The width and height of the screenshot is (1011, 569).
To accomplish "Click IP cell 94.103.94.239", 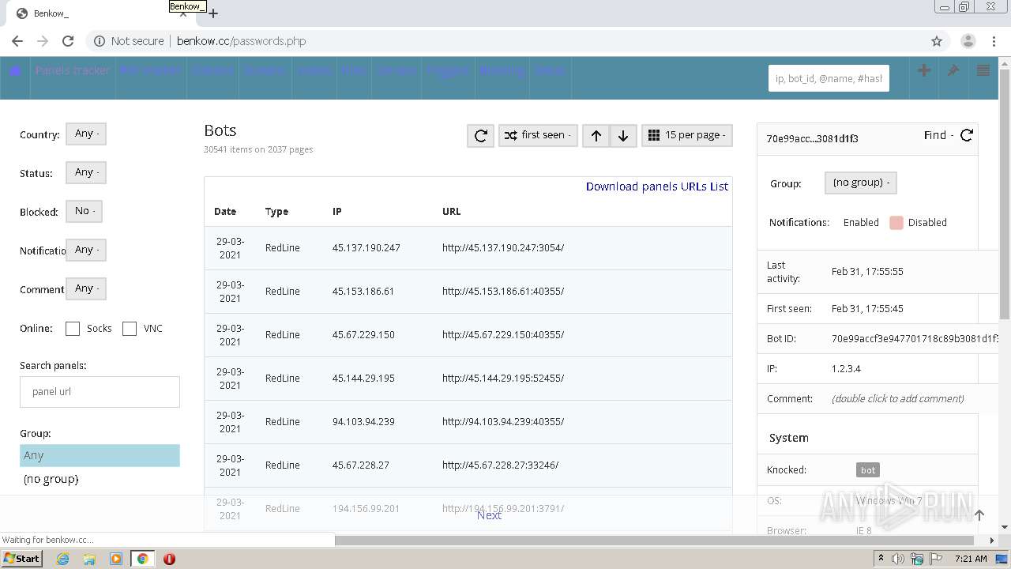I will (363, 421).
